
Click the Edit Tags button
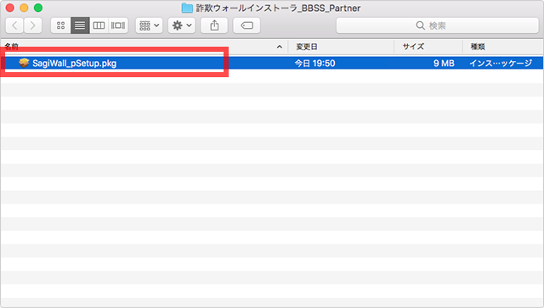[246, 25]
